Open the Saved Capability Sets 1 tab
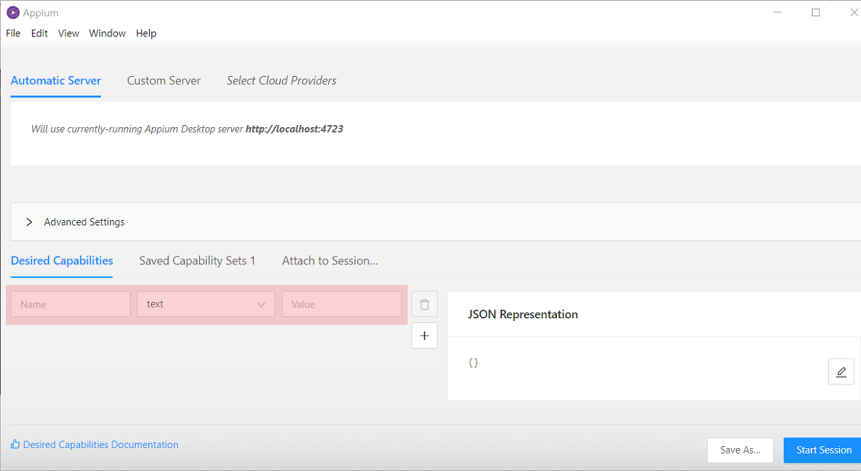 point(197,261)
